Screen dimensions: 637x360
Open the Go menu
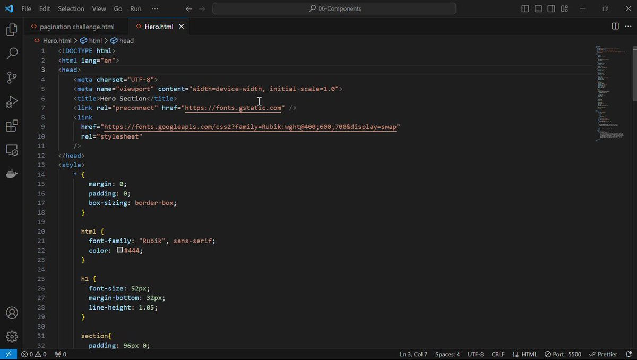118,8
